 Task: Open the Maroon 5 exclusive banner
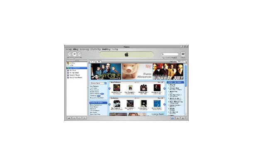point(106,71)
